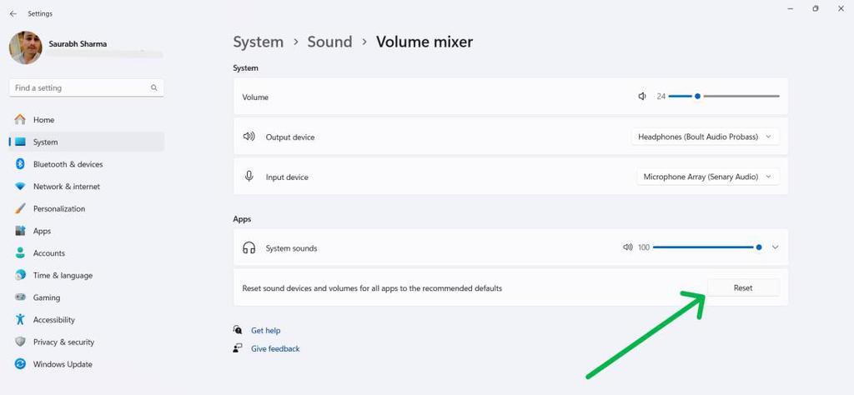This screenshot has width=854, height=395.
Task: Click the search magnifier icon
Action: (x=154, y=87)
